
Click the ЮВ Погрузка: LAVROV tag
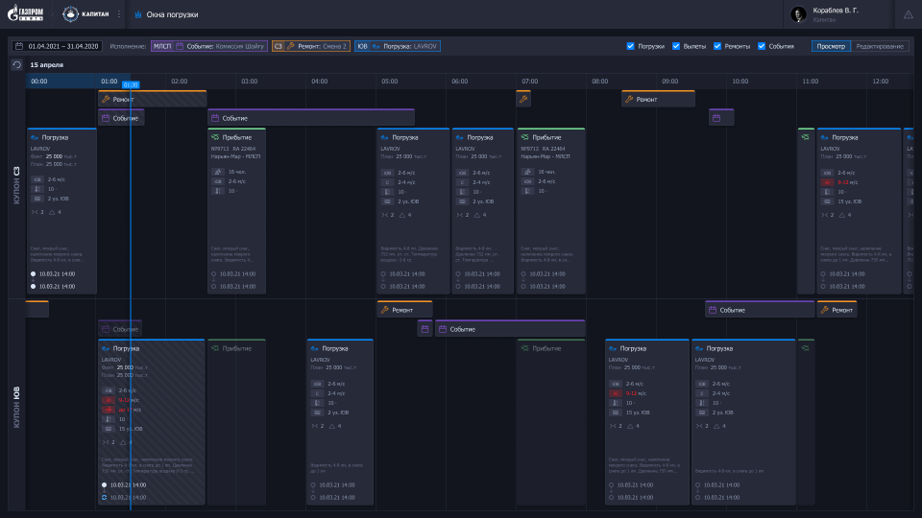coord(398,46)
